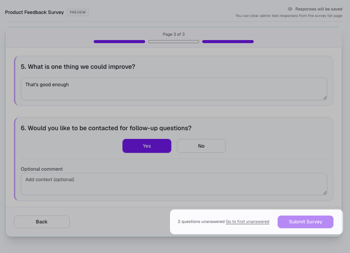Click the first purple progress segment
This screenshot has width=350, height=253.
119,41
